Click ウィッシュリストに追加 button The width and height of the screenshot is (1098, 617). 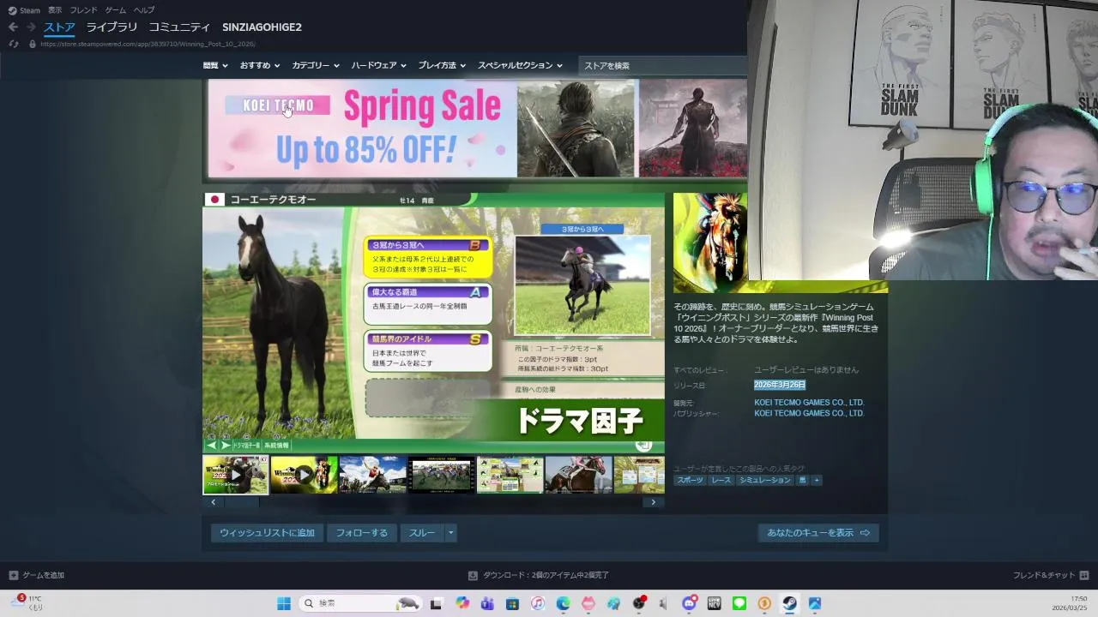[x=267, y=533]
